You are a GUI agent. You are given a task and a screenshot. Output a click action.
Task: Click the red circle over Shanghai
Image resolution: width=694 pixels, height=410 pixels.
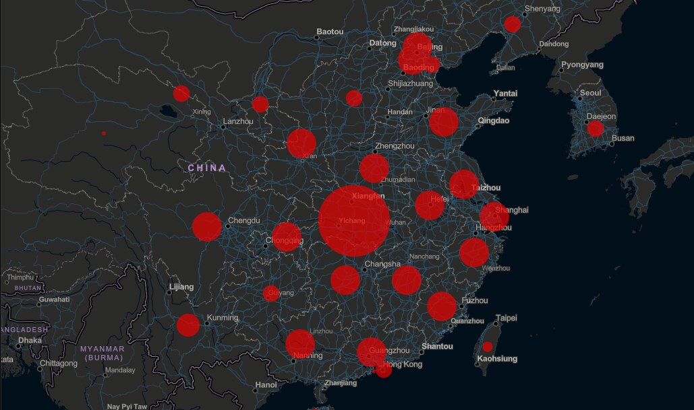pos(494,216)
